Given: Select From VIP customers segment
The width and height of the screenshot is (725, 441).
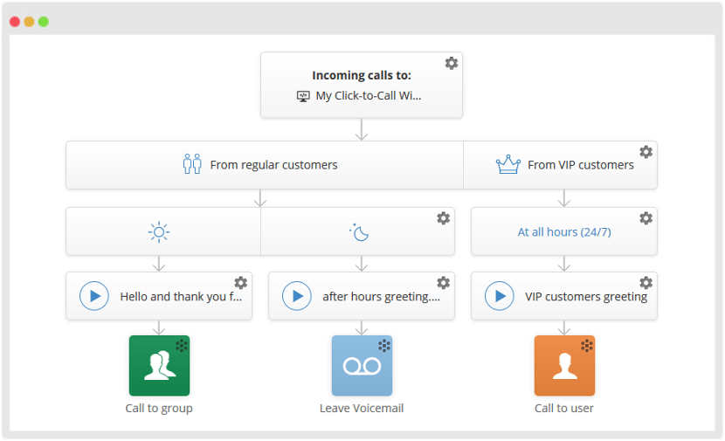Looking at the screenshot, I should (x=561, y=165).
